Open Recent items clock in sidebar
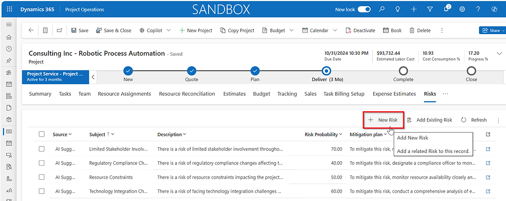This screenshot has width=506, height=201. point(9,49)
